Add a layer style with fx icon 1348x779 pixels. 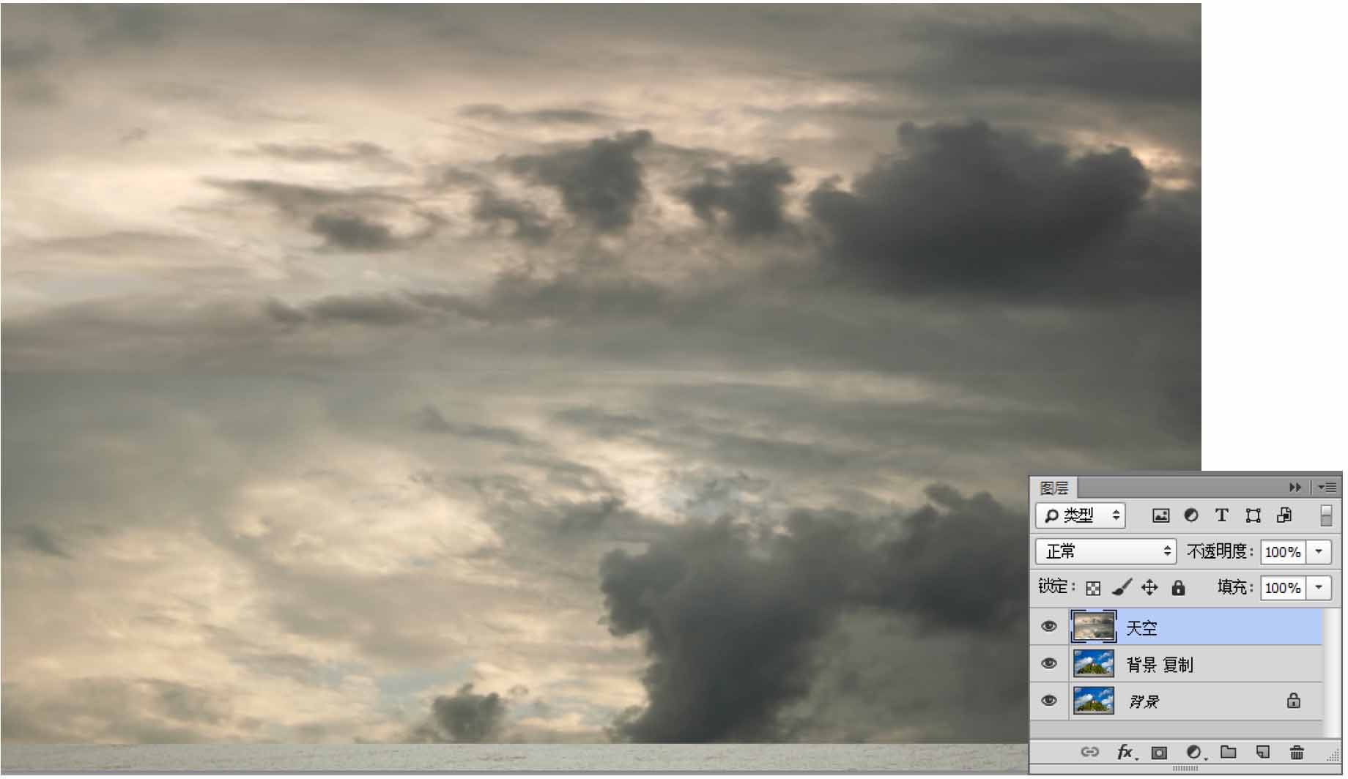pos(1126,753)
